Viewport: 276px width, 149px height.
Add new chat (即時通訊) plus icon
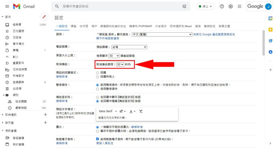coord(46,115)
